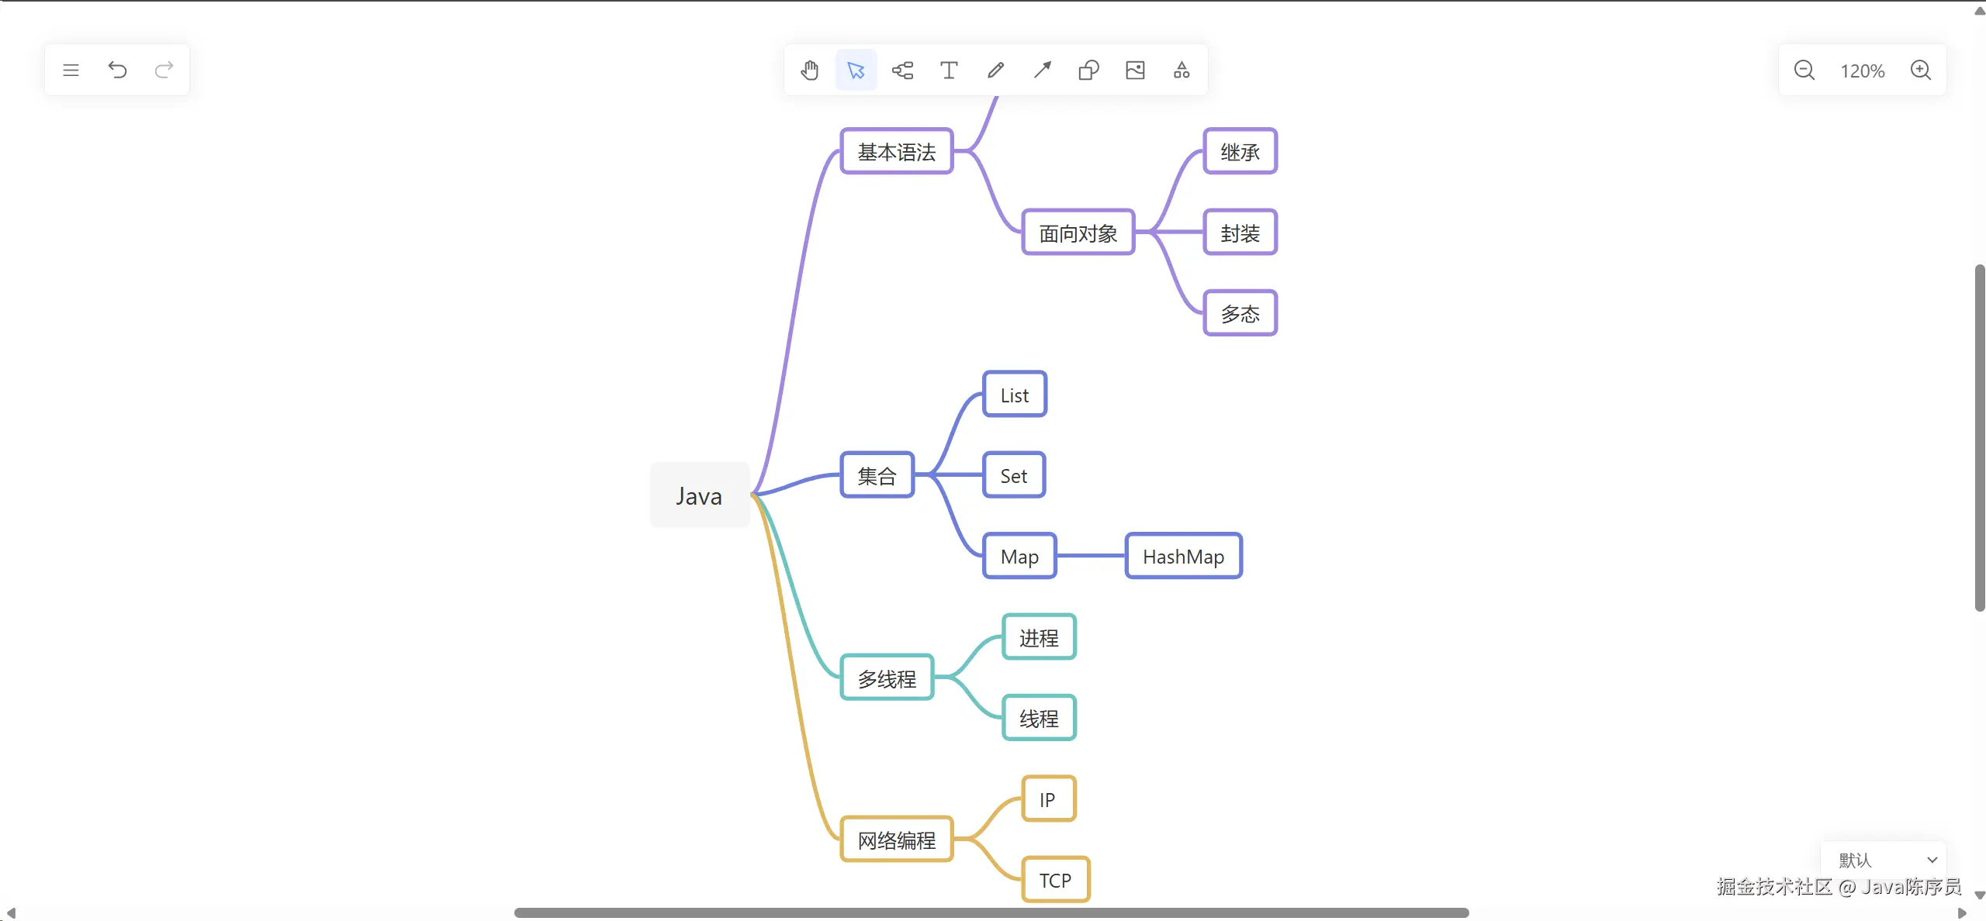
Task: Select the Java root node
Action: point(699,495)
